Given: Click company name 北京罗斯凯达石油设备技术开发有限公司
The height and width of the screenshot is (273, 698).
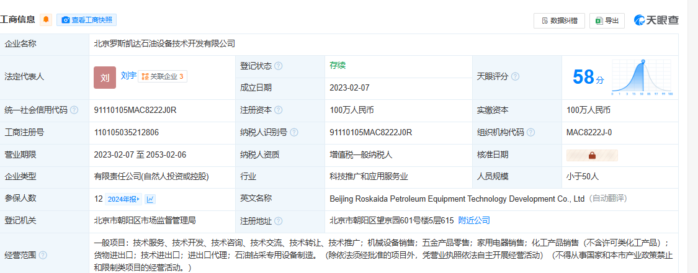Looking at the screenshot, I should [164, 43].
